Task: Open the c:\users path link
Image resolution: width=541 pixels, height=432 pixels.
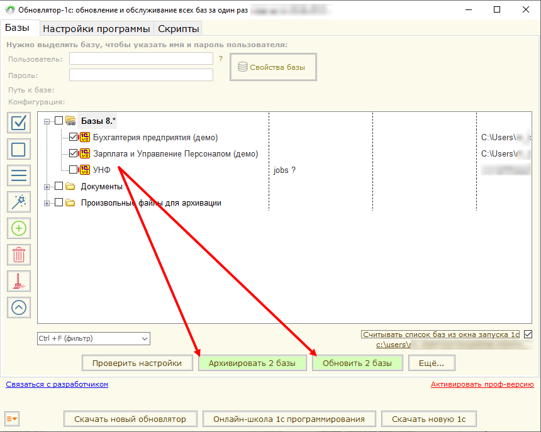Action: tap(393, 345)
